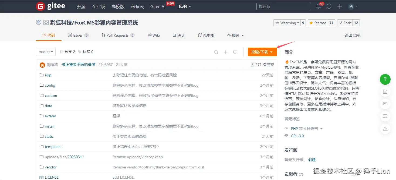This screenshot has height=180, width=396.
Task: Click the 搜开源 search field
Action: (283, 6)
